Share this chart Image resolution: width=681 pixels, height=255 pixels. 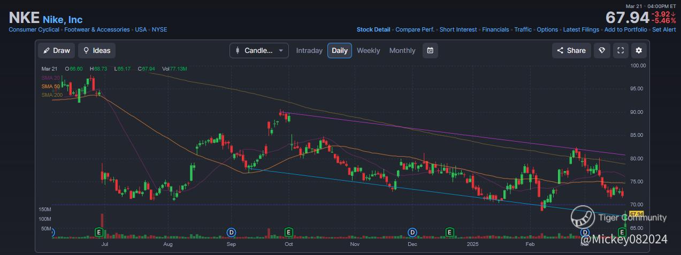click(x=571, y=51)
